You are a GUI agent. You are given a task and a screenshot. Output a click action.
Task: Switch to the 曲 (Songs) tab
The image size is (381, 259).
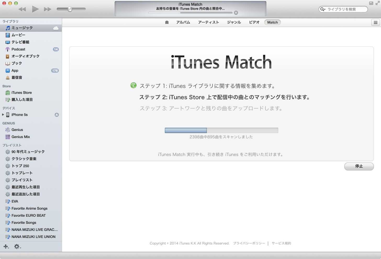(x=167, y=22)
